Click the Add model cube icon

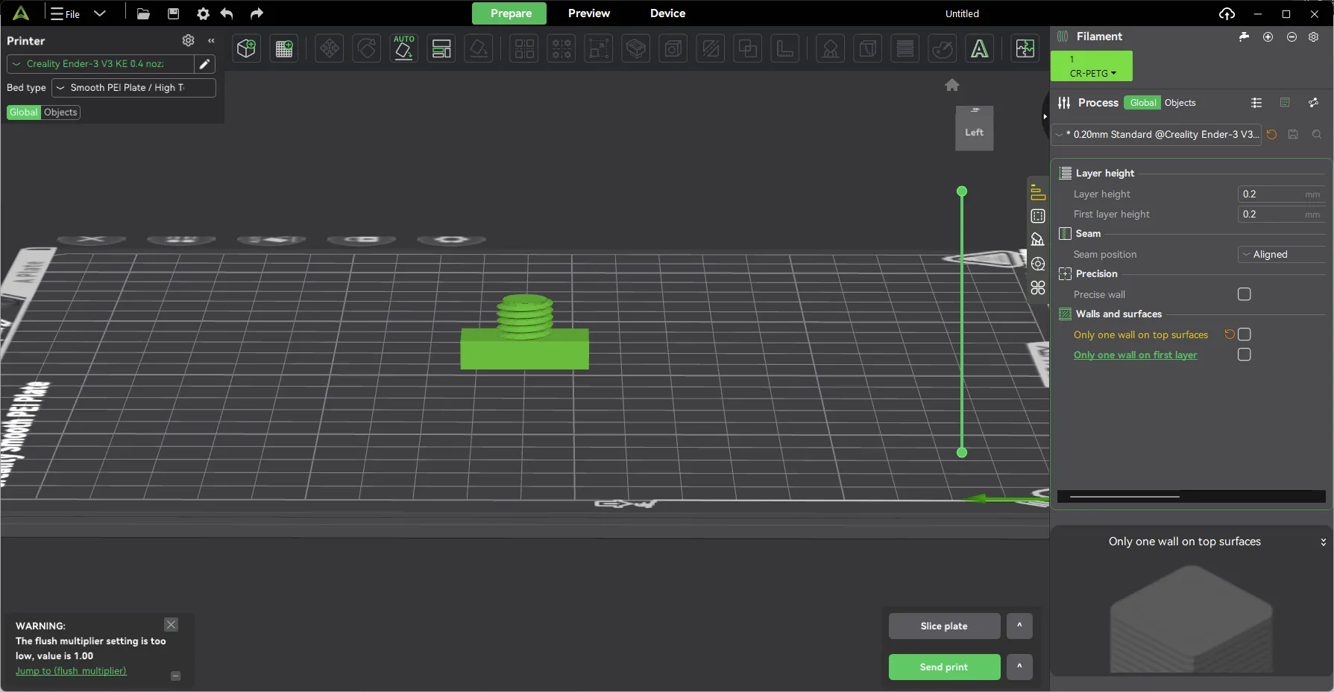(246, 49)
